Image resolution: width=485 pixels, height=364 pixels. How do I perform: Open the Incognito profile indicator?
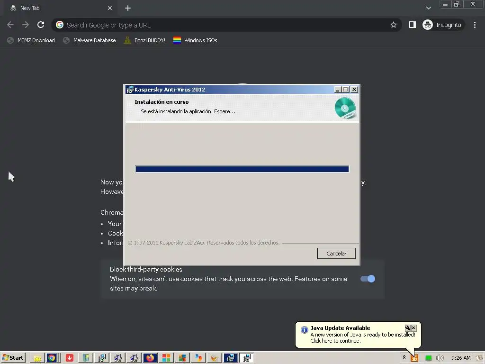tap(443, 25)
